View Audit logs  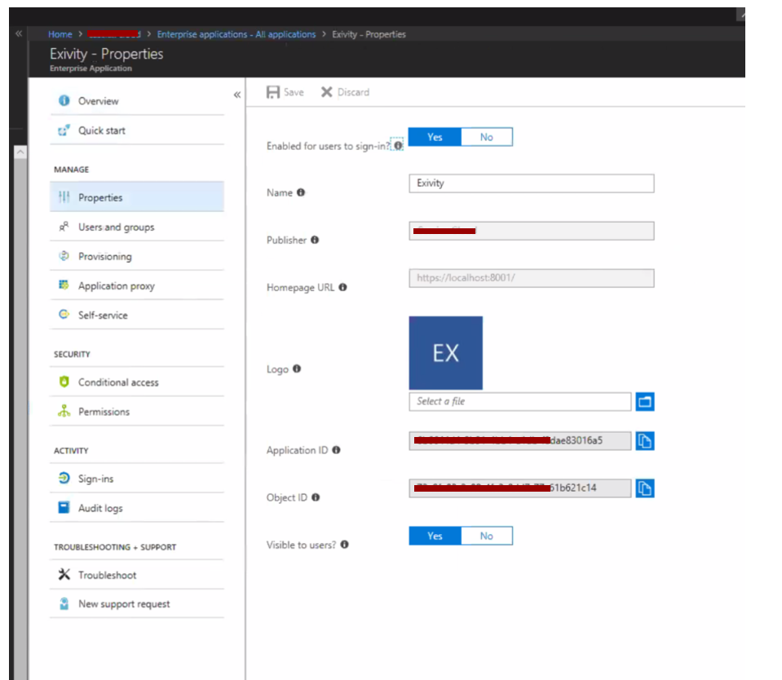(137, 508)
